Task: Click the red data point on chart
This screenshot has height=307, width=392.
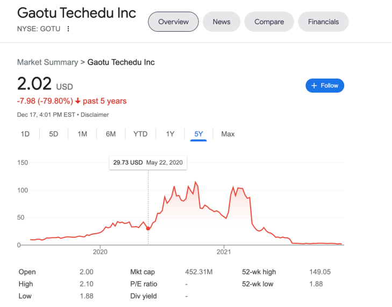Action: tap(148, 228)
